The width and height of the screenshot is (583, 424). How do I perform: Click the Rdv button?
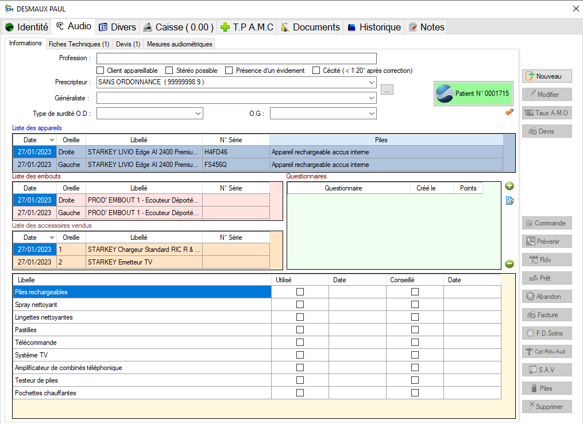[x=547, y=260]
